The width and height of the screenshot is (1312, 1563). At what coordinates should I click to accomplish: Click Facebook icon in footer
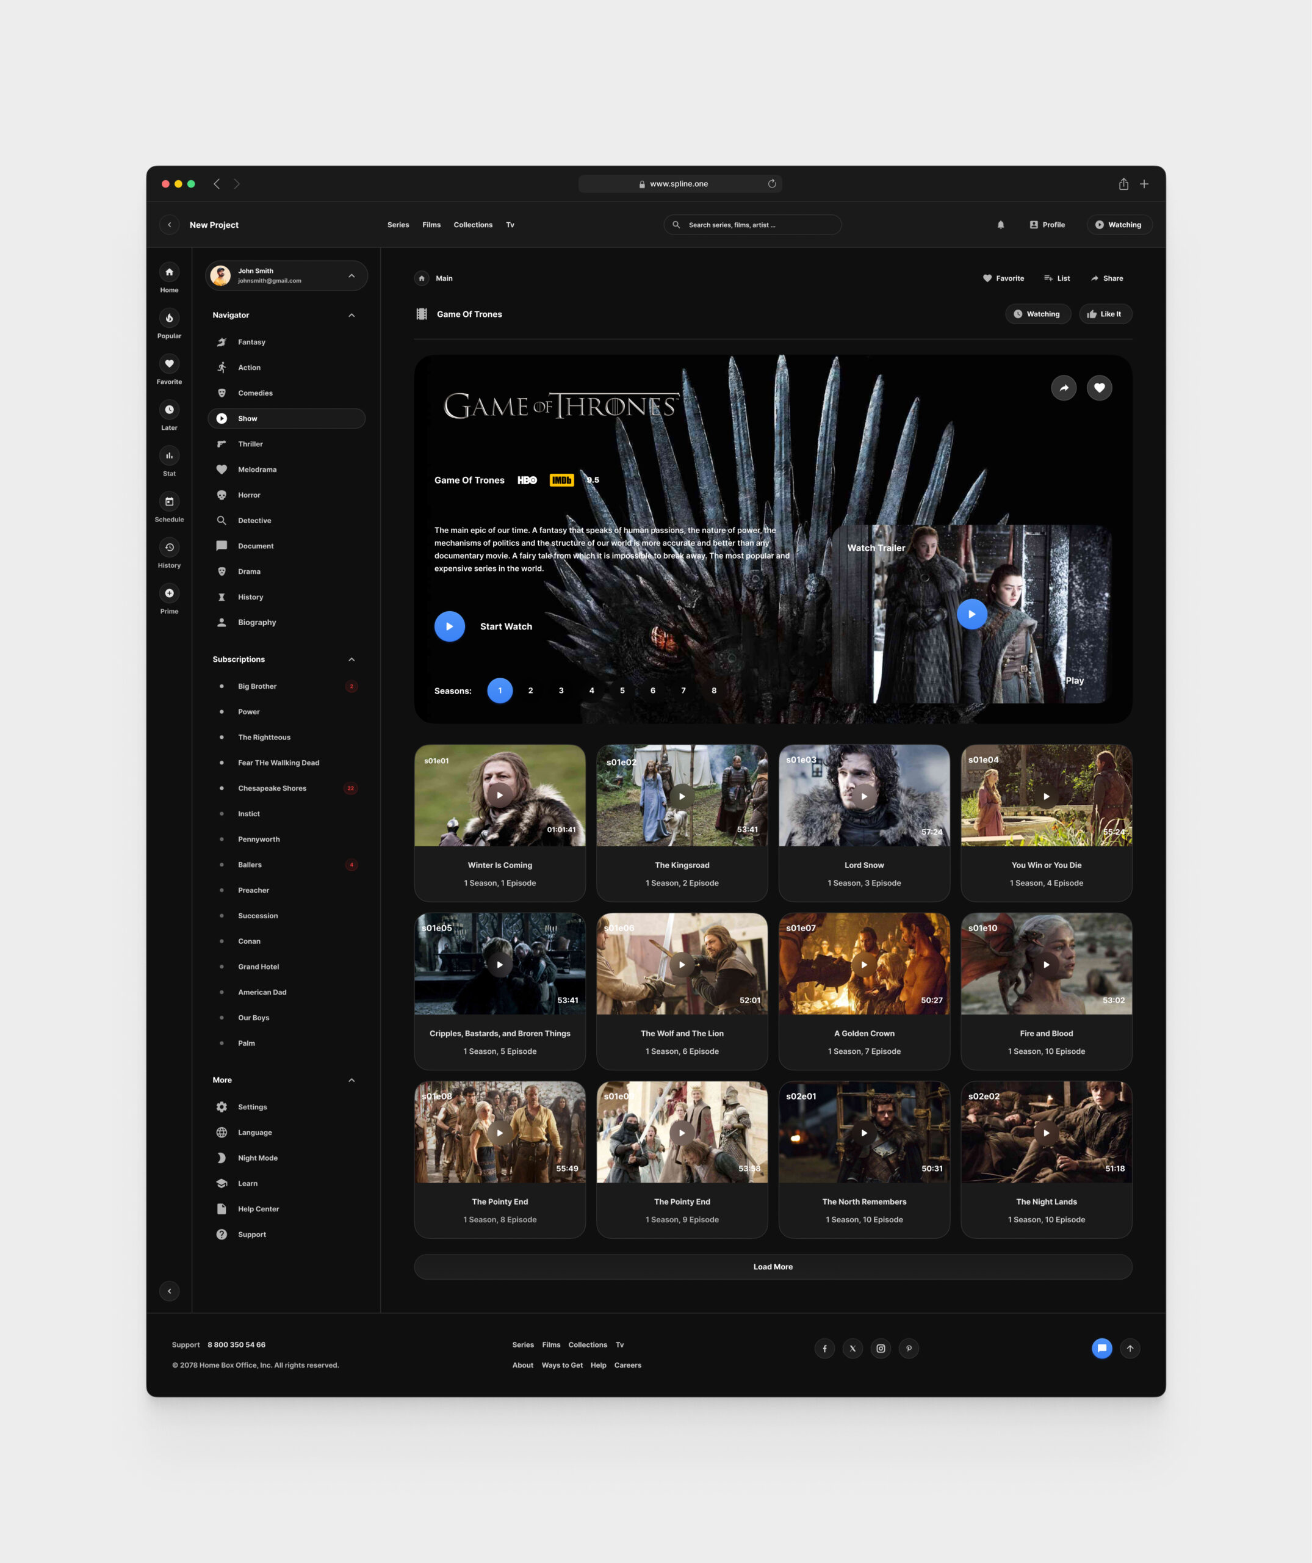tap(824, 1348)
